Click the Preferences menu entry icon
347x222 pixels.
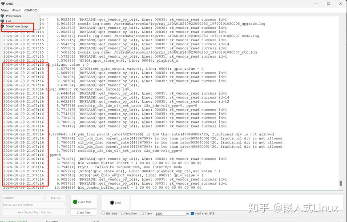tap(3, 16)
